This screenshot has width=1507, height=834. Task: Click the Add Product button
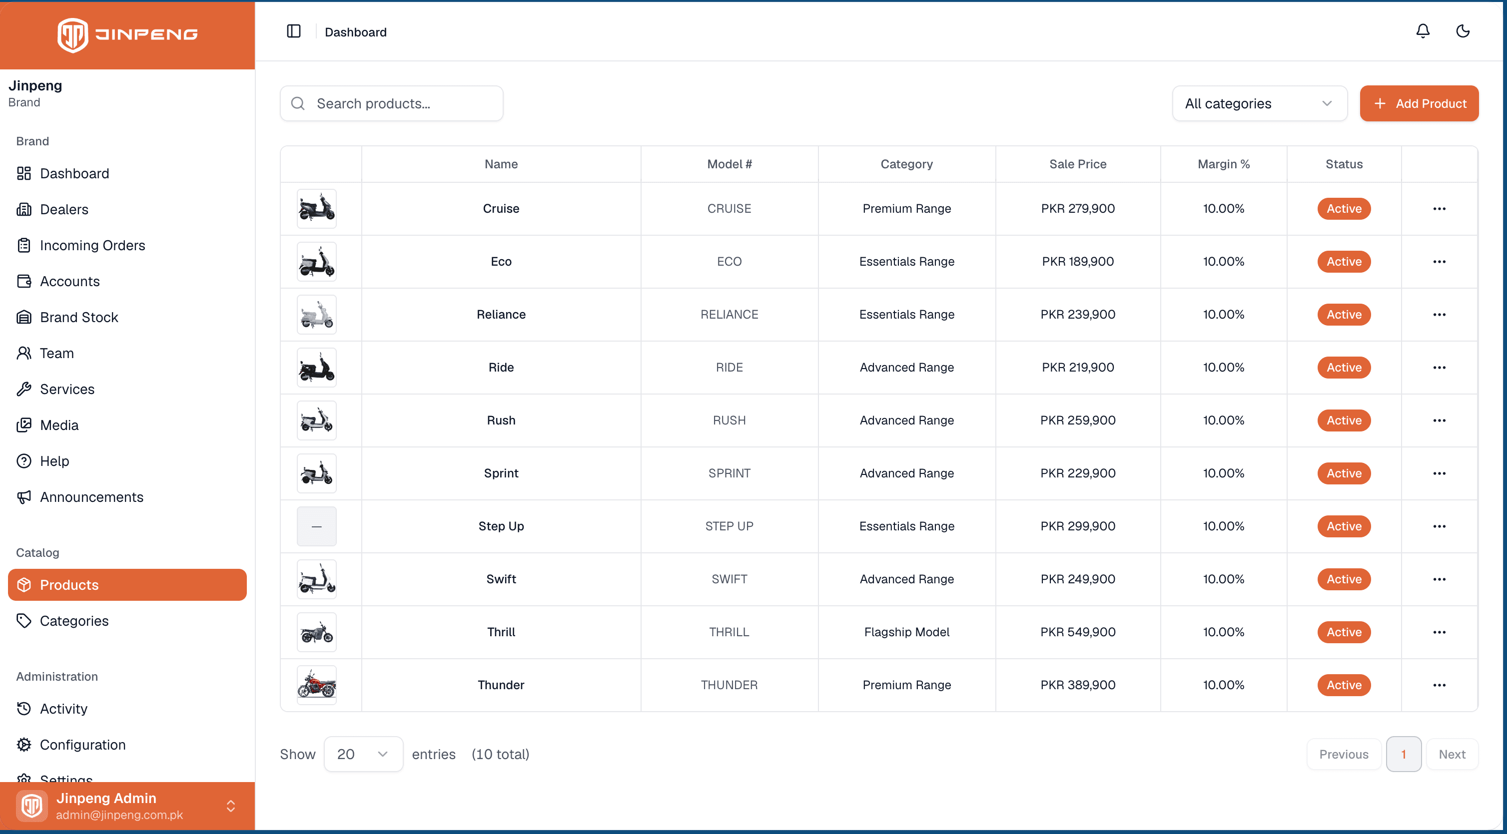[1419, 103]
